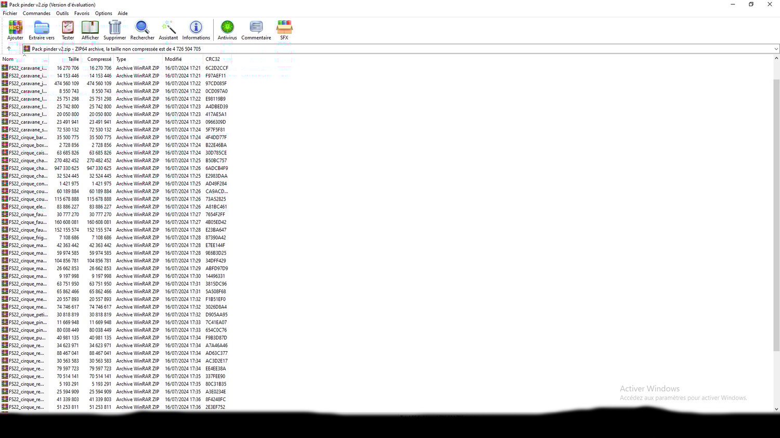Screen dimensions: 780x438
Task: Open the Favoris menu
Action: [82, 14]
